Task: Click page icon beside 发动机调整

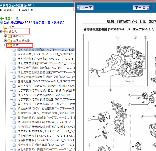Action: pos(14,54)
